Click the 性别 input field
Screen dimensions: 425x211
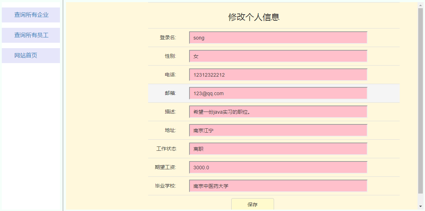[x=278, y=56]
